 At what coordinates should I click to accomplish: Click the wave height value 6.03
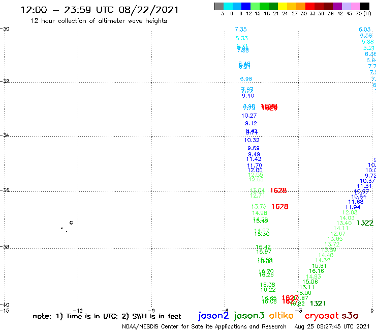tap(364, 30)
